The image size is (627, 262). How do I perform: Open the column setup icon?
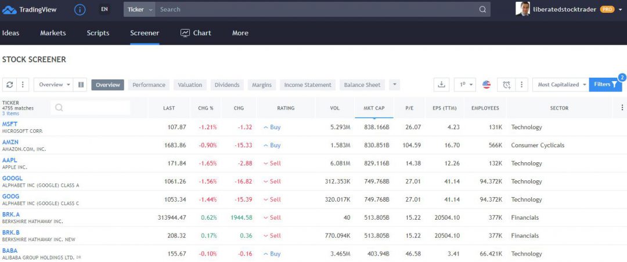[81, 85]
